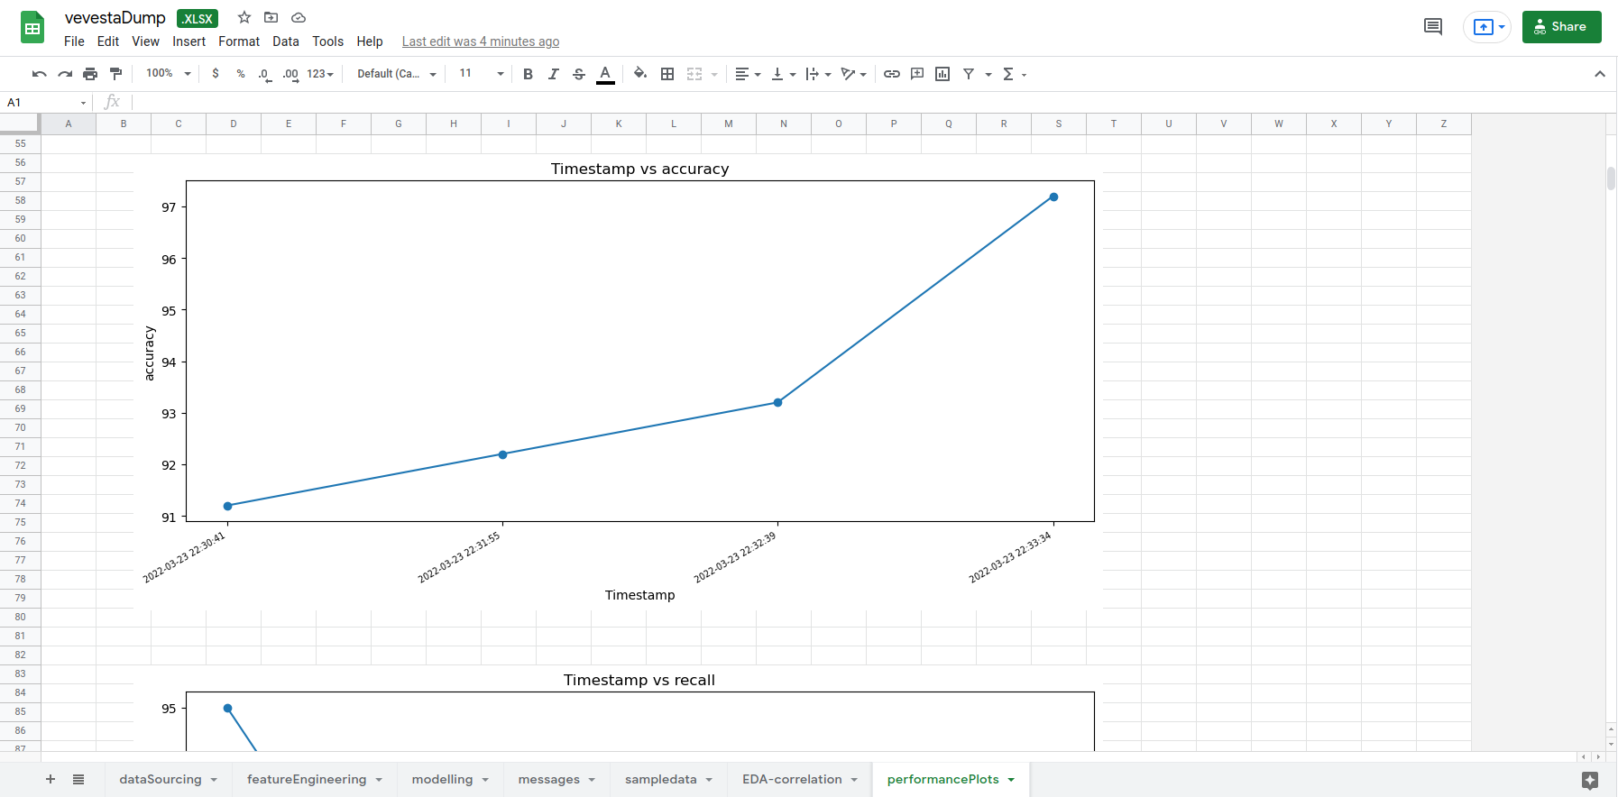Viewport: 1618px width, 797px height.
Task: Click the Undo icon in toolbar
Action: click(x=39, y=74)
